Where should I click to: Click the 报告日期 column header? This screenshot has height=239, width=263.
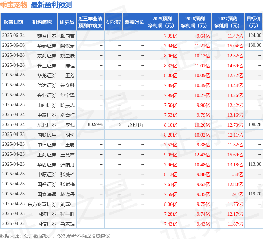(13, 22)
